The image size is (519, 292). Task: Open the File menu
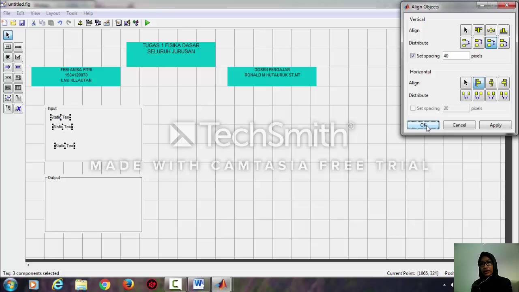click(7, 13)
